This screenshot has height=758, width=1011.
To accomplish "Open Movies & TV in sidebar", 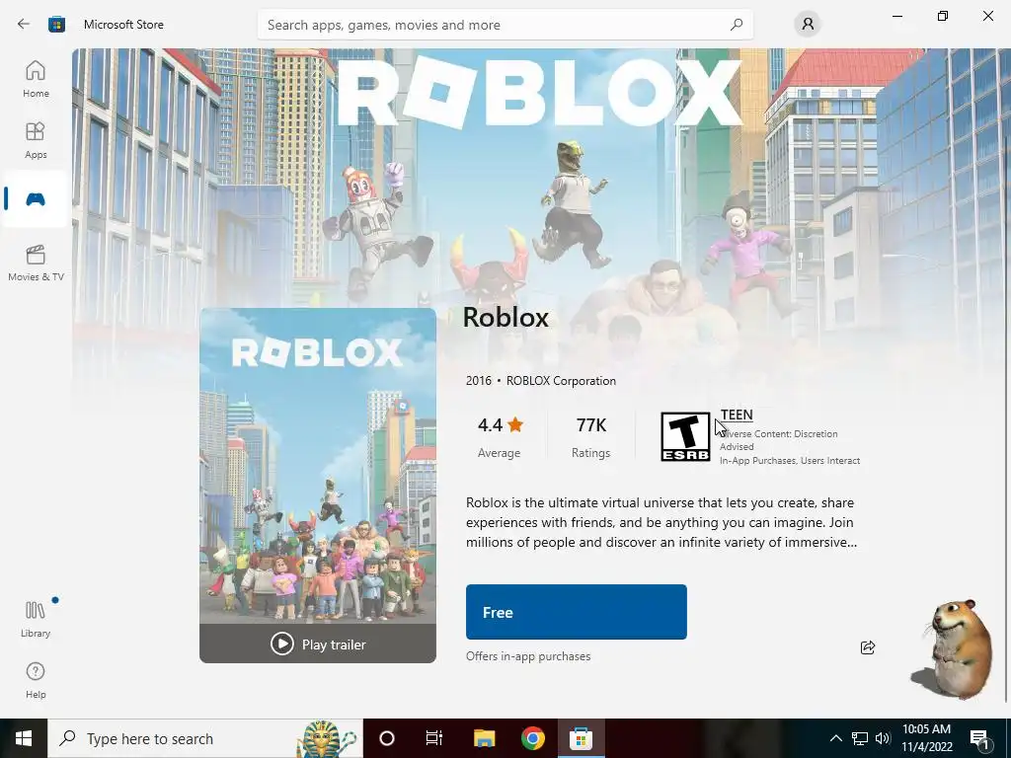I will [36, 263].
